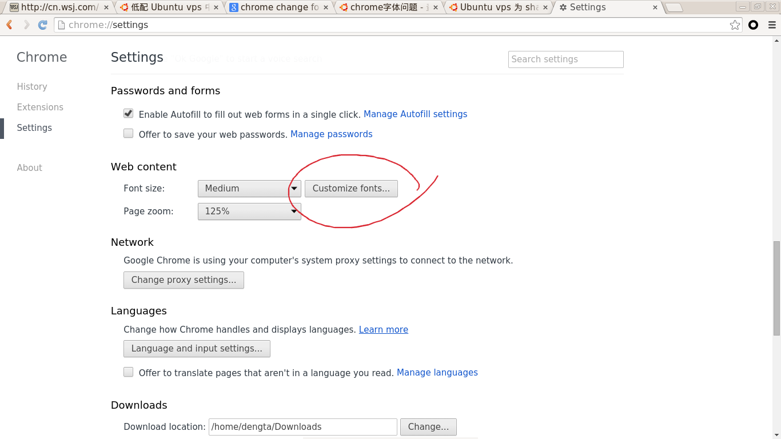This screenshot has height=439, width=781.
Task: Open the Page zoom 125% dropdown
Action: pos(249,211)
